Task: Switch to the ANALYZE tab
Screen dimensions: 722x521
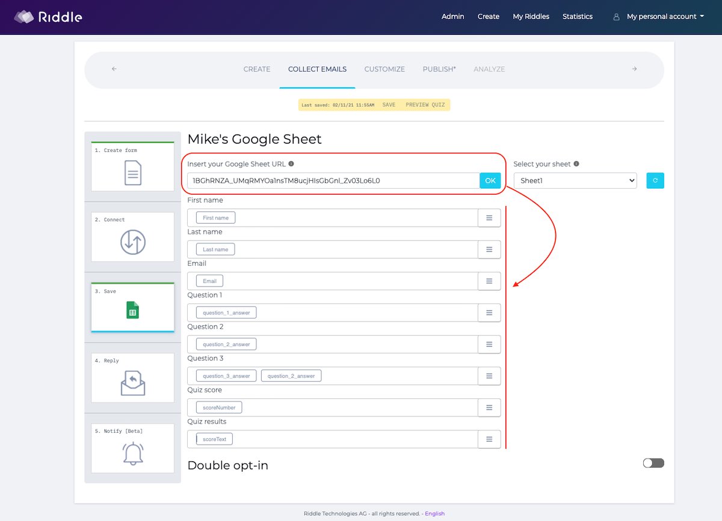Action: (x=489, y=69)
